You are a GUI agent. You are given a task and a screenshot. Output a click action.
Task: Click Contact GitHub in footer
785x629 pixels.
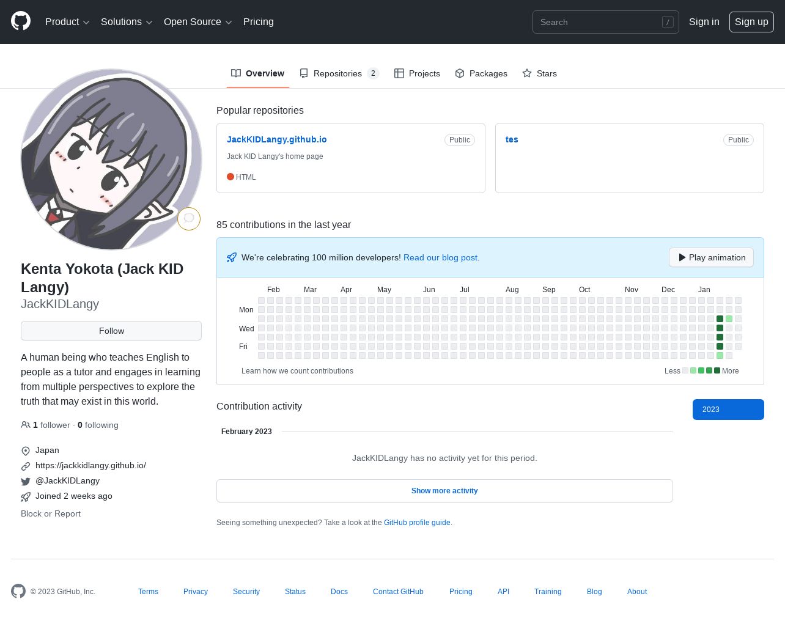(398, 592)
